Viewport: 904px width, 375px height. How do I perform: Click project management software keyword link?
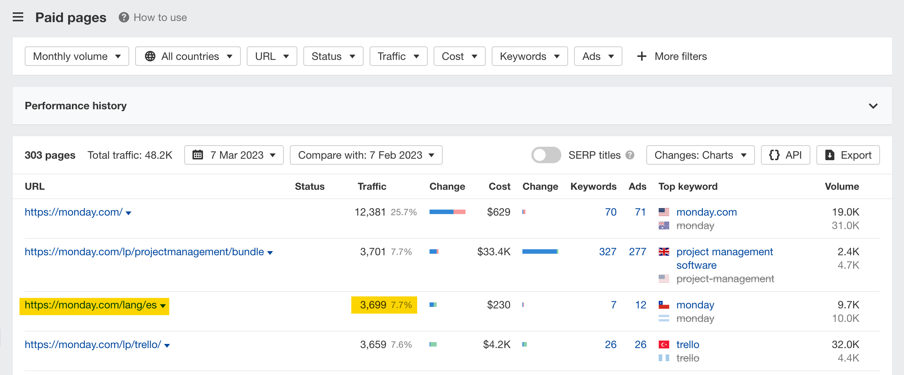pos(725,258)
